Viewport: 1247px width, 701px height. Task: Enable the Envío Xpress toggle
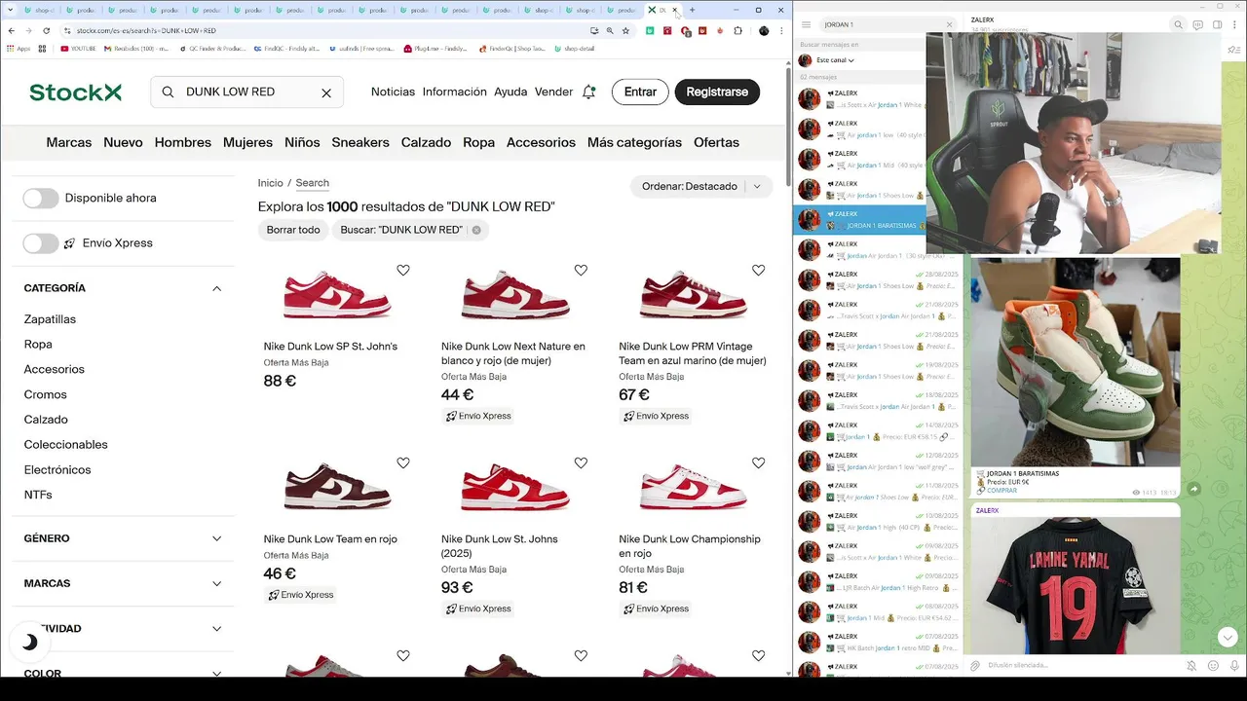tap(41, 243)
